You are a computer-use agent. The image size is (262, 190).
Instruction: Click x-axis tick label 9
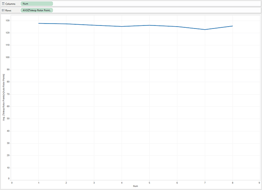[259, 183]
